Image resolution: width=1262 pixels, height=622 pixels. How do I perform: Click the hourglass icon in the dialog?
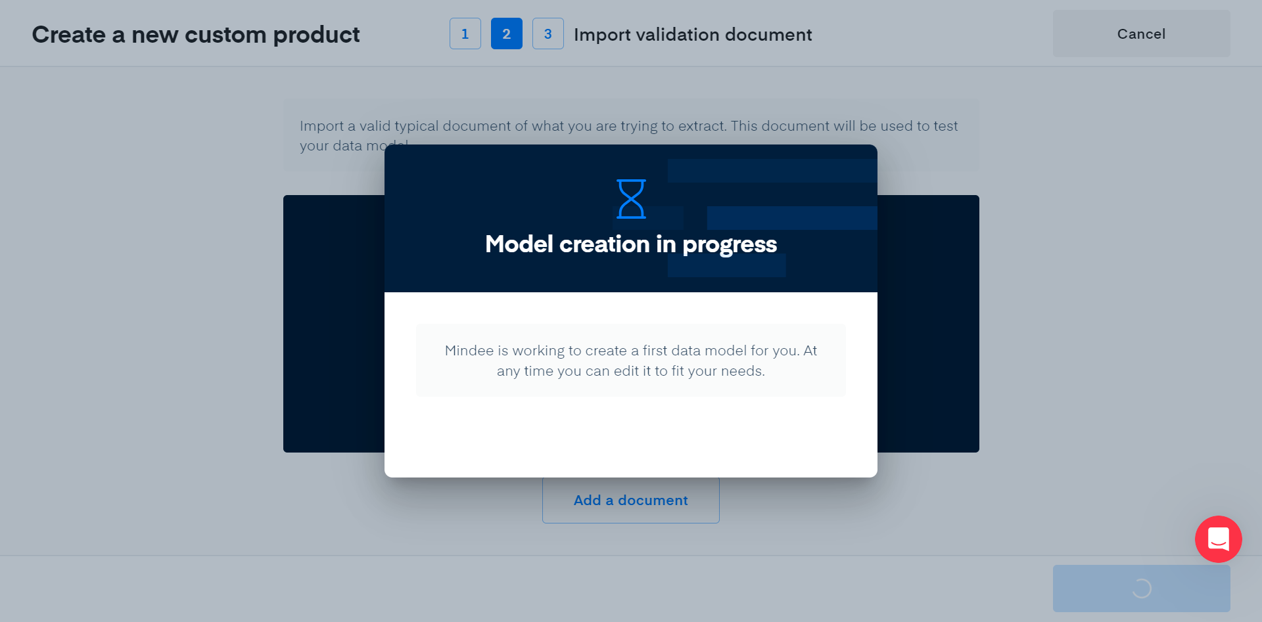[x=631, y=199]
